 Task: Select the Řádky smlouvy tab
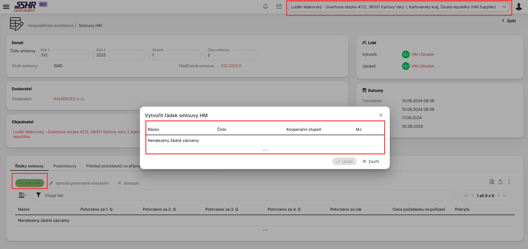click(29, 166)
